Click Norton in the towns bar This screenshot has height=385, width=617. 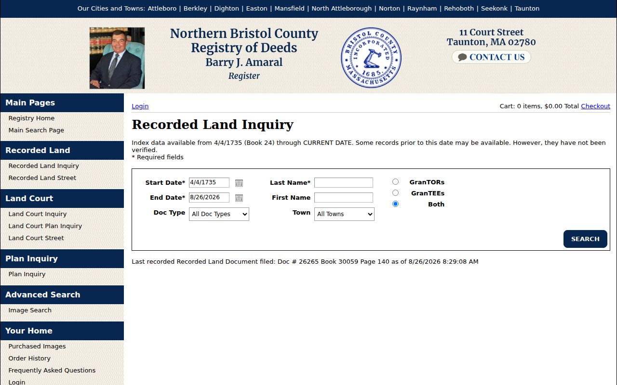point(389,9)
